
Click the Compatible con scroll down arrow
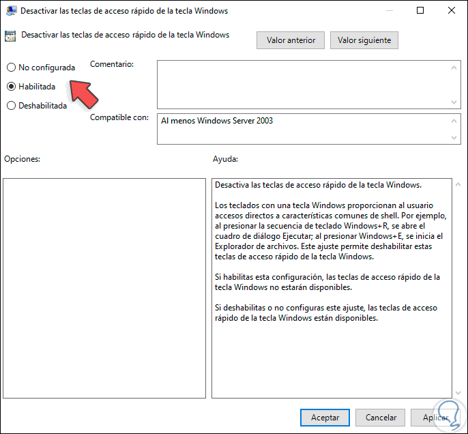click(x=454, y=138)
